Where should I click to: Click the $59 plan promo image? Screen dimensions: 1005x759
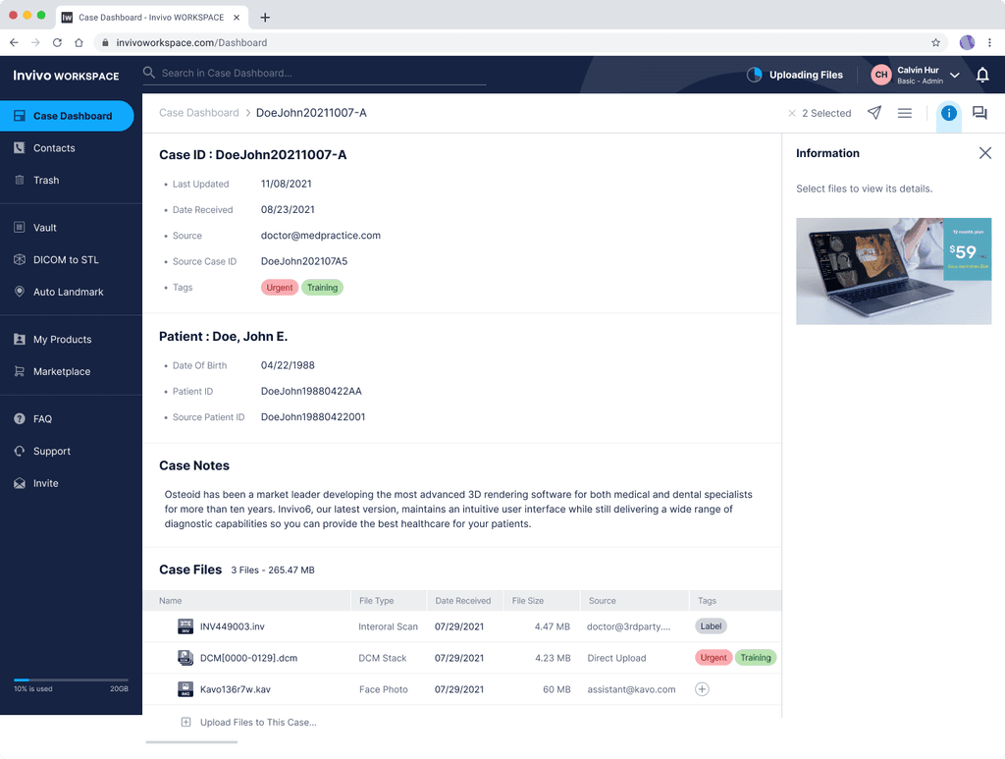tap(893, 271)
